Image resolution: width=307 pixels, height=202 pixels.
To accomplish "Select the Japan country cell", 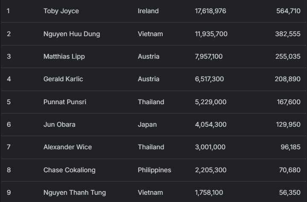I will point(147,125).
